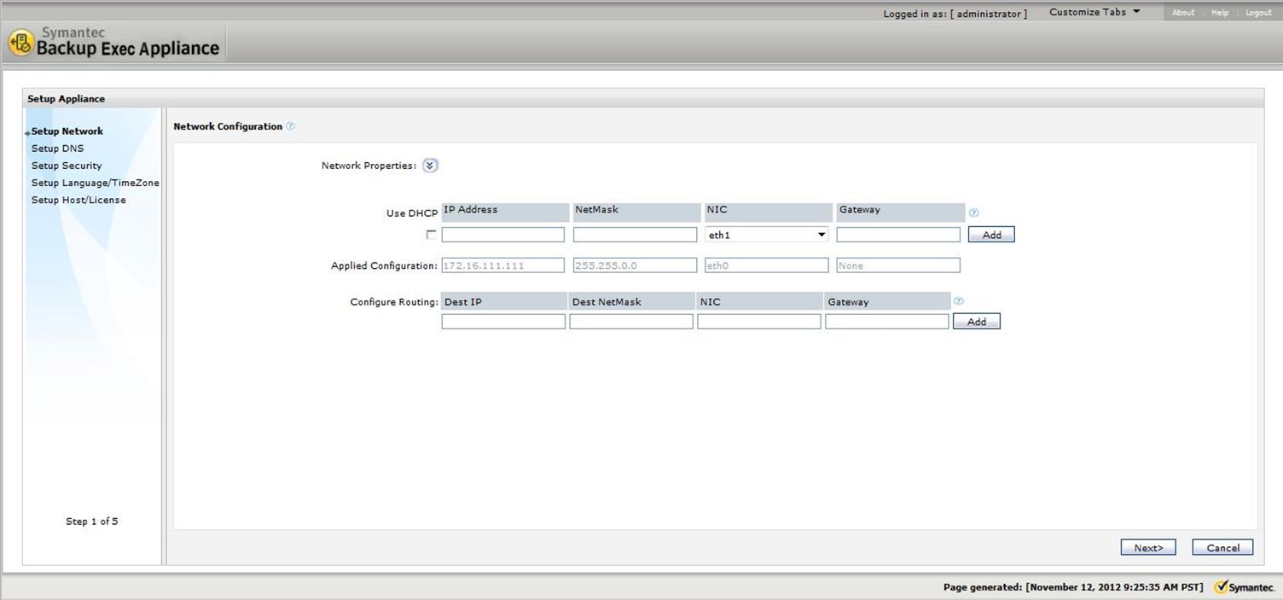The image size is (1283, 600).
Task: Click the Logout link
Action: click(x=1258, y=13)
